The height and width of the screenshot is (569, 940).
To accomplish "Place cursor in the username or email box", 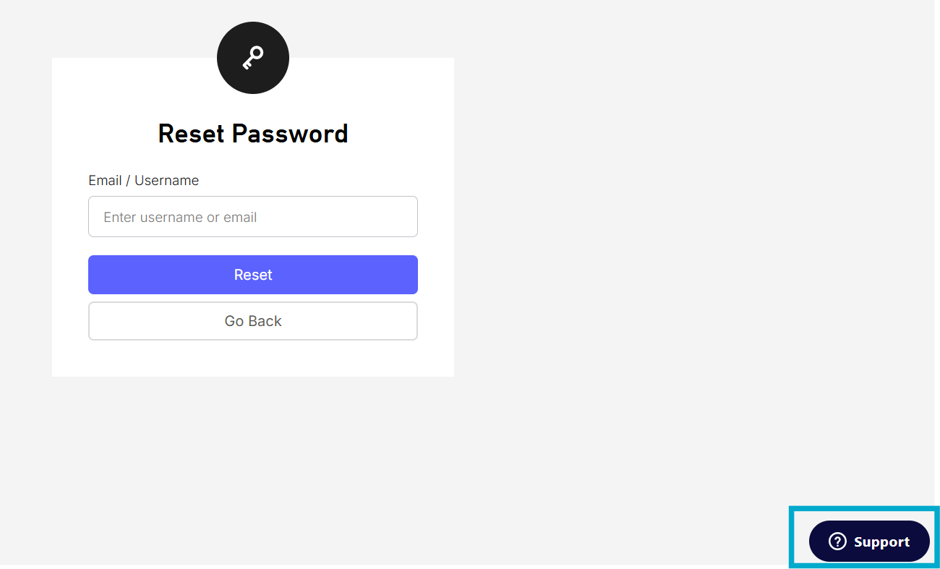I will (x=253, y=217).
